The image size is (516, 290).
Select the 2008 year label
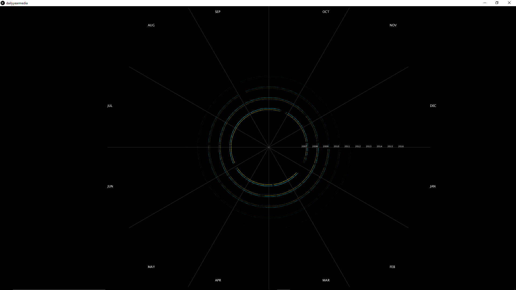click(315, 147)
